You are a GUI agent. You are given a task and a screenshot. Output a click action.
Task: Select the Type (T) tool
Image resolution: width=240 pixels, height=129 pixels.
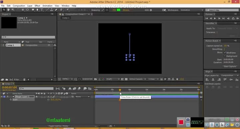42,10
